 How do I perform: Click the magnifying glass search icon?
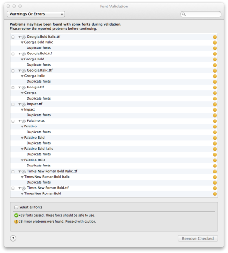184,14
